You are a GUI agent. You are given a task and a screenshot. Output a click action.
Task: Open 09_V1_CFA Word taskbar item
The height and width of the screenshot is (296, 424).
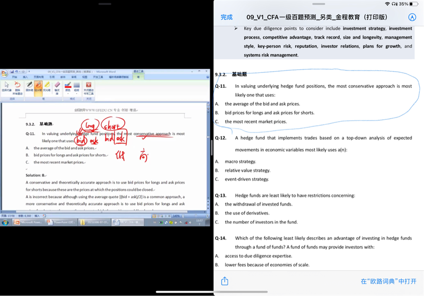tap(128, 222)
